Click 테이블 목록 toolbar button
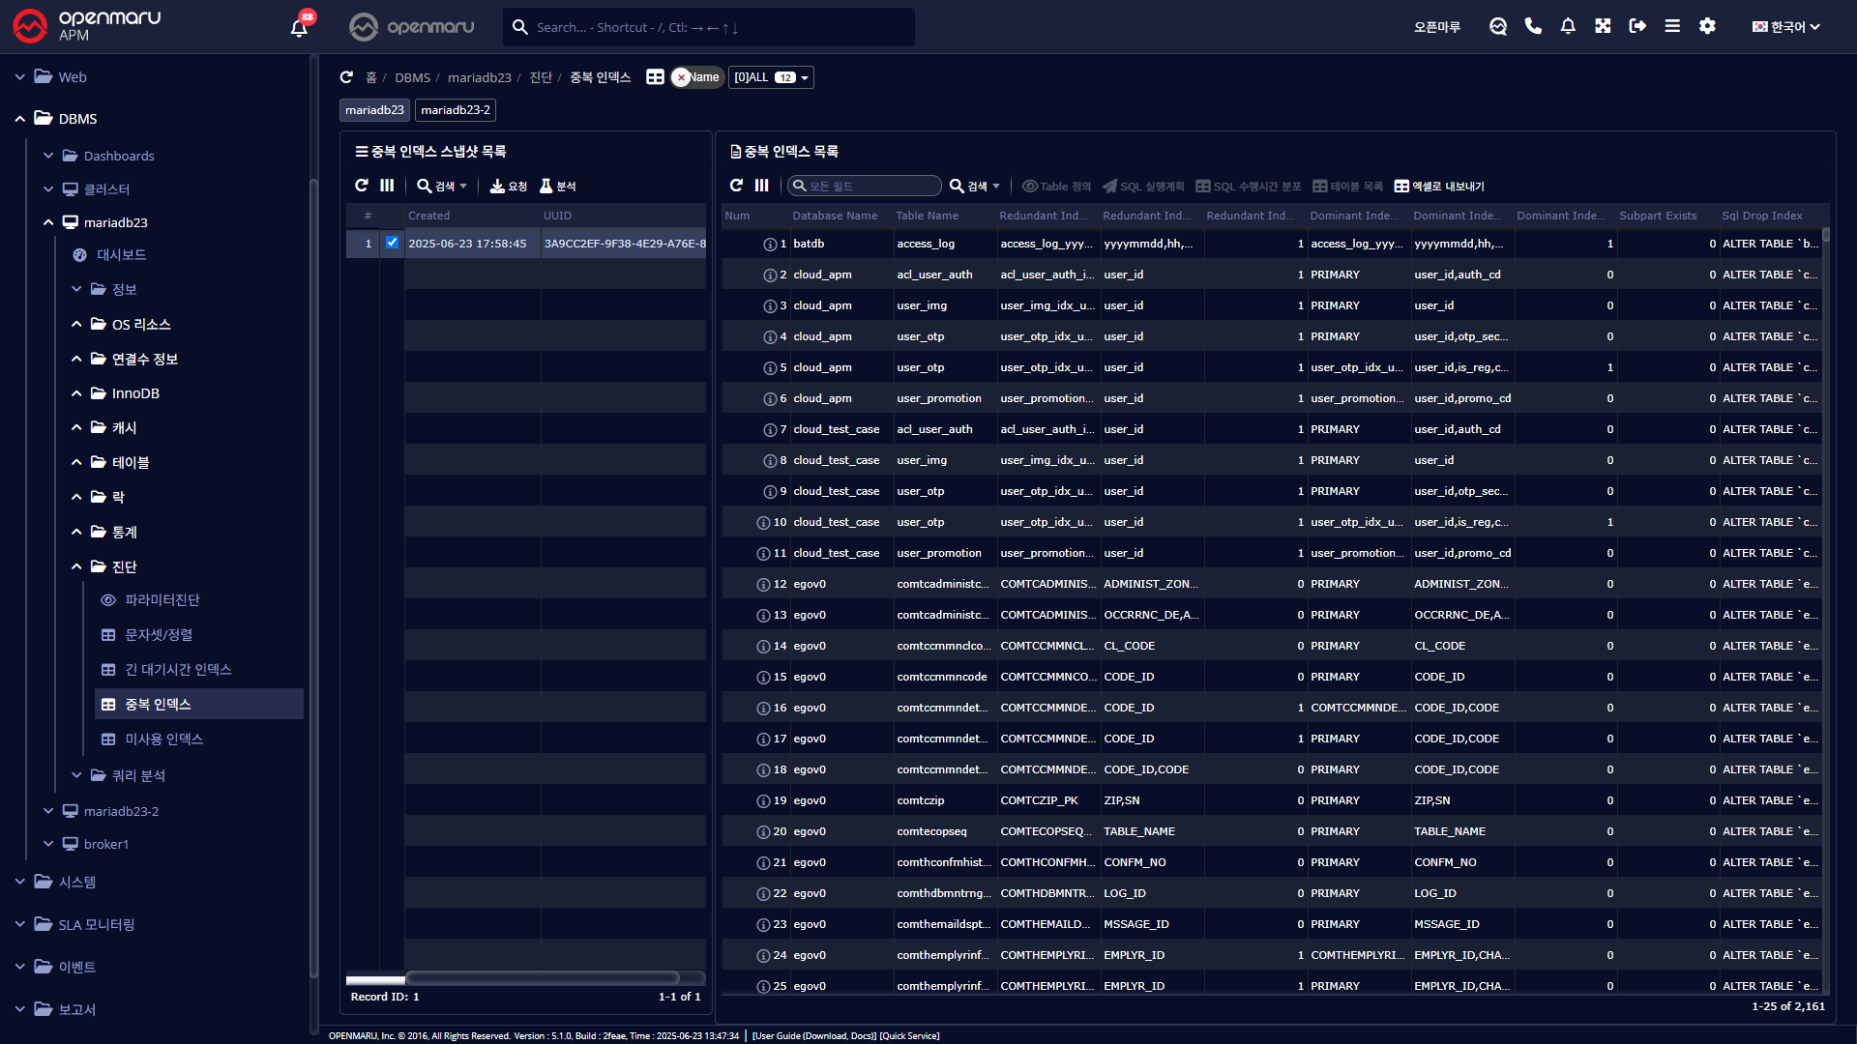The image size is (1857, 1044). [1348, 187]
